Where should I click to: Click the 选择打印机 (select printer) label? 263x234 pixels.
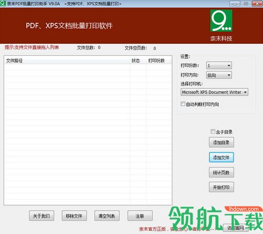191,84
